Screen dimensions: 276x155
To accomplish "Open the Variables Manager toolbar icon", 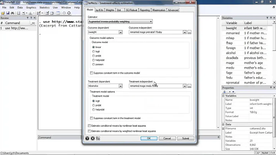I will click(58, 13).
